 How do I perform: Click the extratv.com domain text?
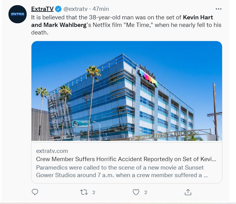52,151
